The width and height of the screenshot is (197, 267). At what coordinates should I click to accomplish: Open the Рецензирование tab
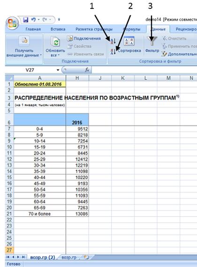186,29
